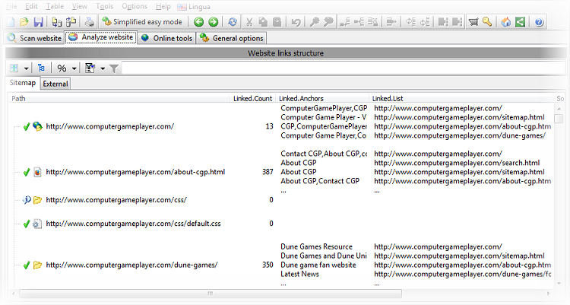Click the Home house icon
570x305 pixels.
pyautogui.click(x=506, y=22)
